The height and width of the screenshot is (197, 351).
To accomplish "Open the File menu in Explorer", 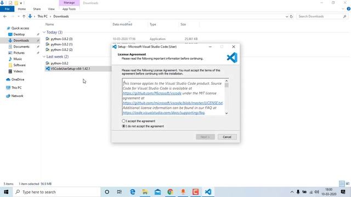I will (x=7, y=9).
